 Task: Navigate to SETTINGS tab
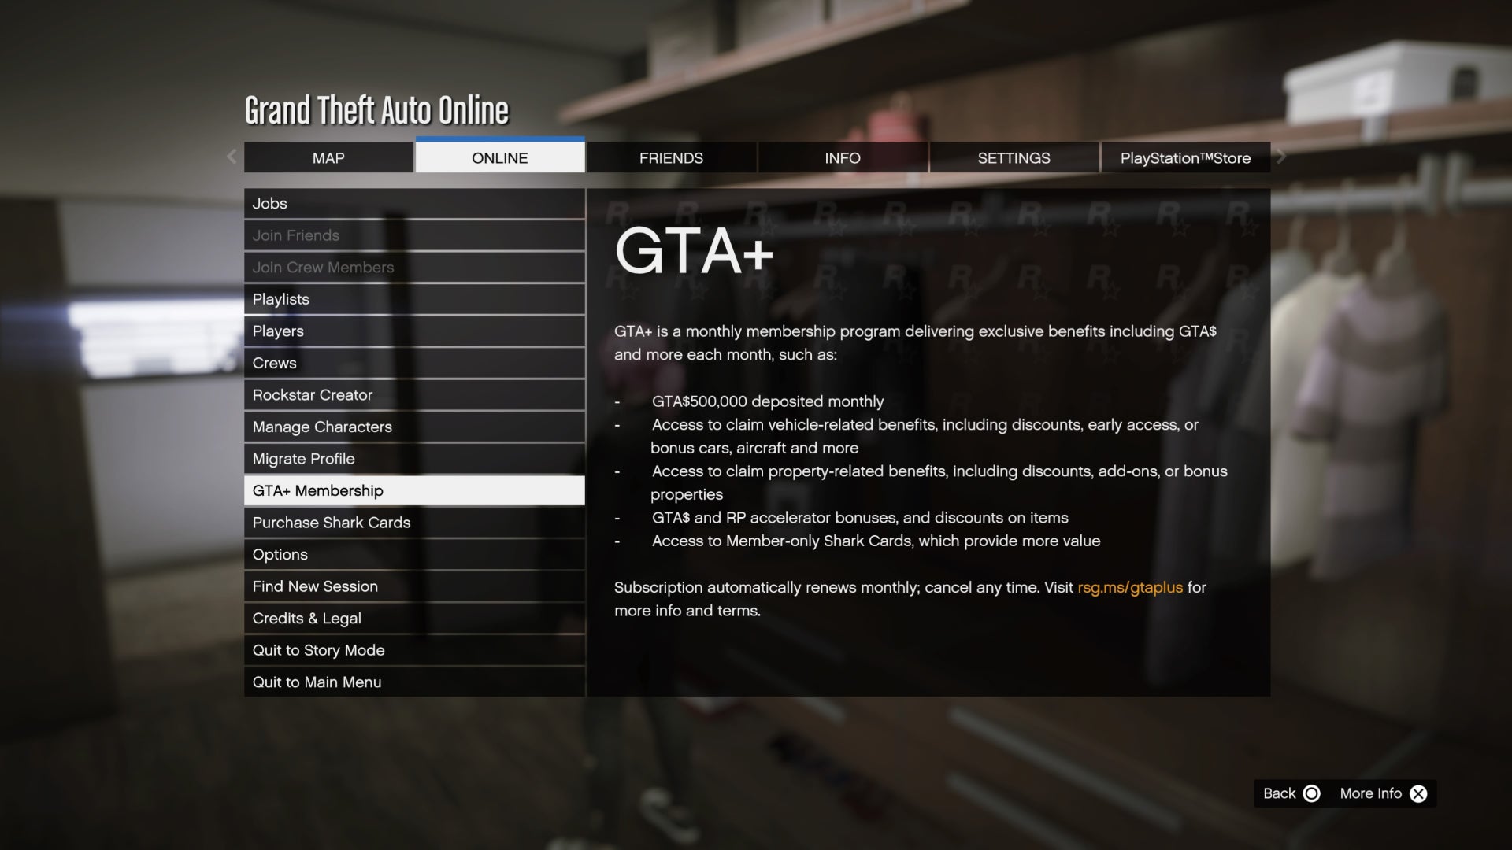pos(1014,157)
